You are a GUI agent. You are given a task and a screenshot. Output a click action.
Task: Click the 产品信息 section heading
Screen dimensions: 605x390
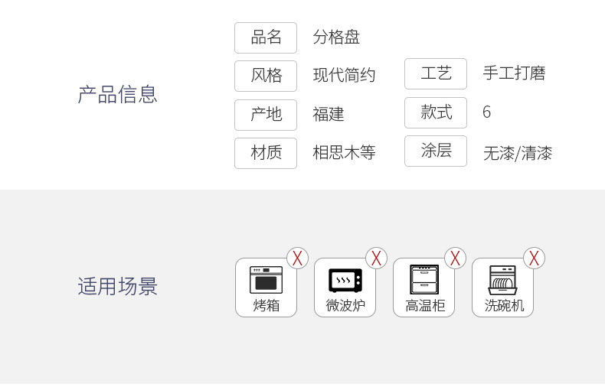click(x=118, y=95)
